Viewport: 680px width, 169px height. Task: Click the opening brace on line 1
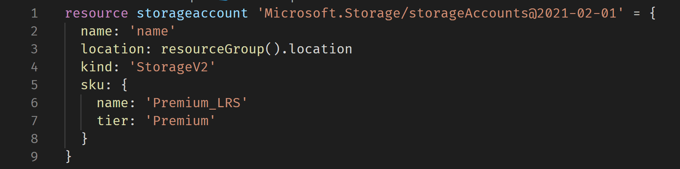653,13
